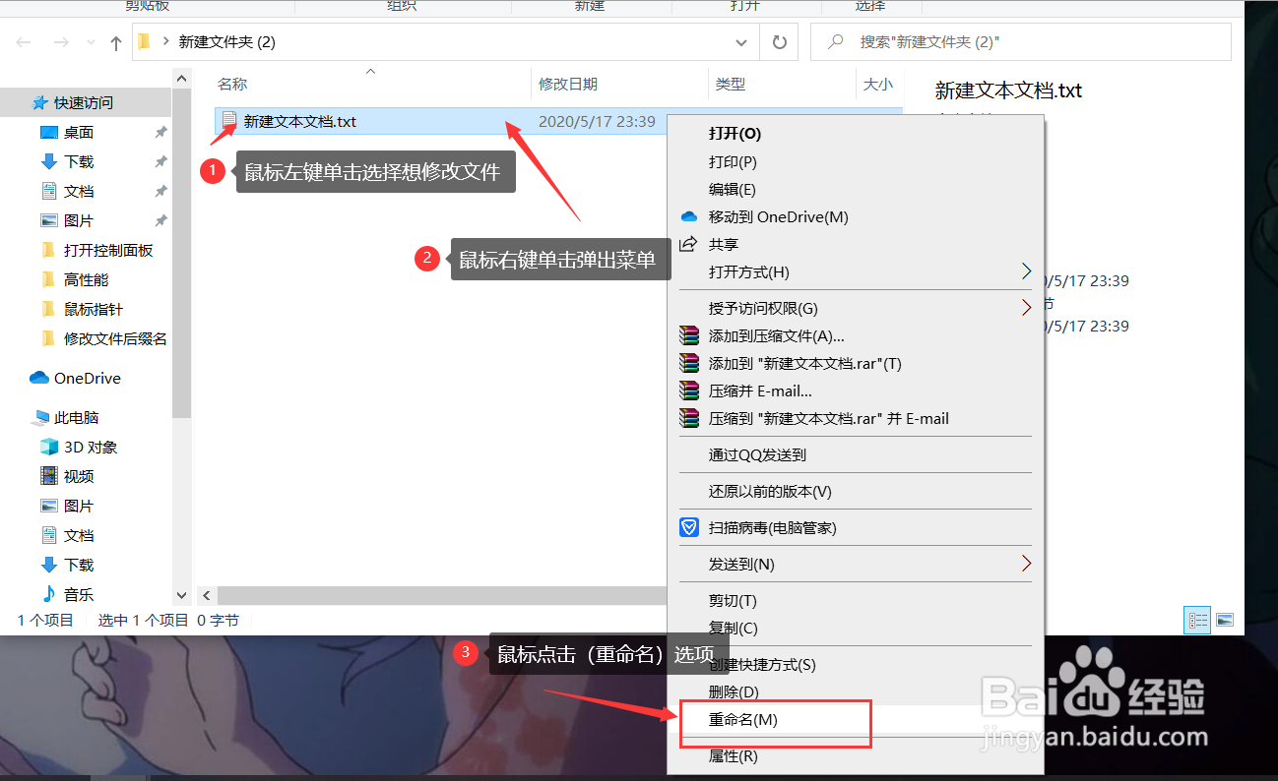Click the up arrow to parent folder
Image resolution: width=1278 pixels, height=781 pixels.
pos(115,41)
